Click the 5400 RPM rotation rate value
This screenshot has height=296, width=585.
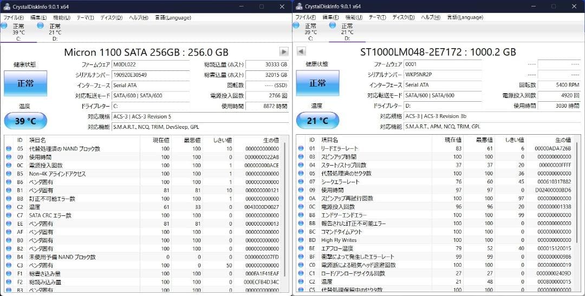pyautogui.click(x=559, y=85)
